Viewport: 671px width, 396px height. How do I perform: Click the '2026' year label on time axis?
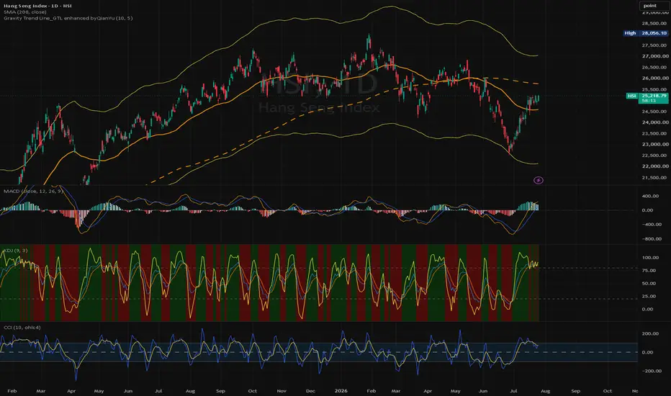(x=341, y=391)
